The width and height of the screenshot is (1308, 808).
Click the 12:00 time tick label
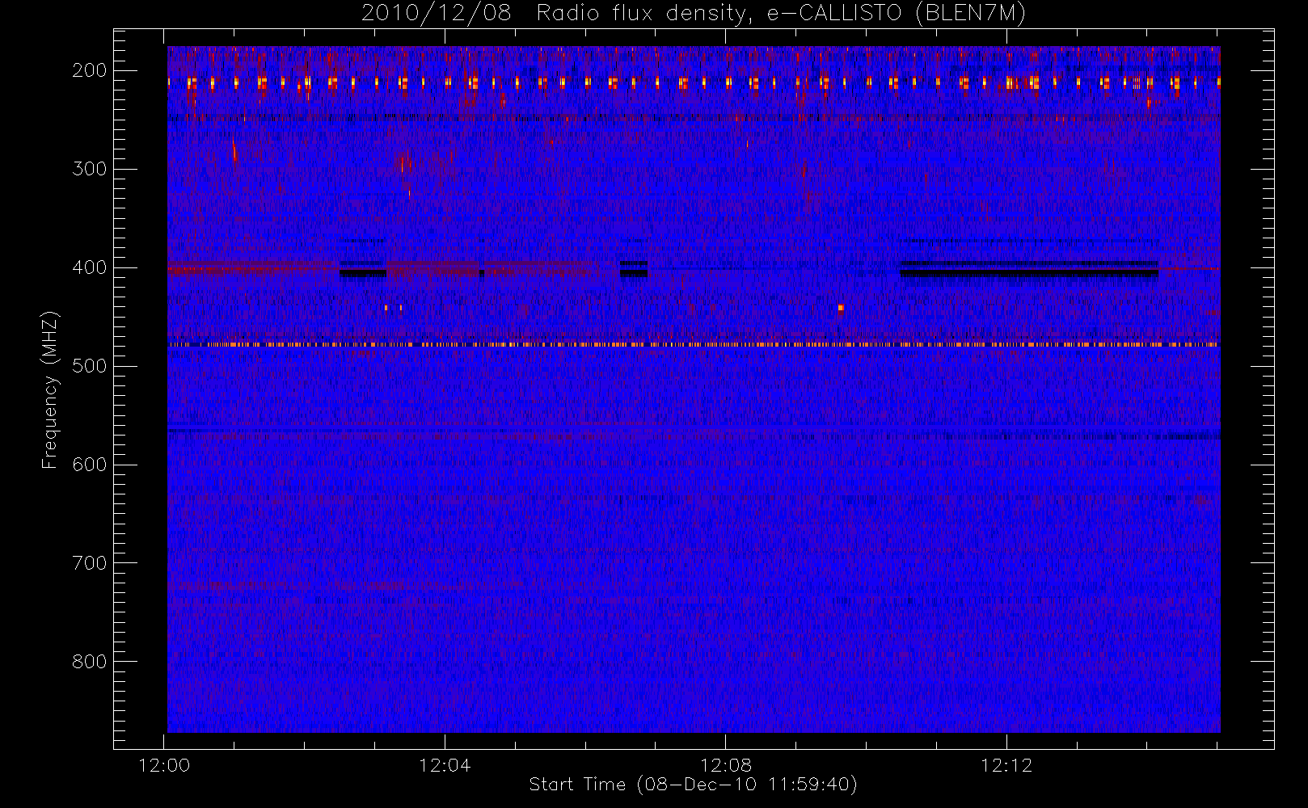[x=165, y=765]
